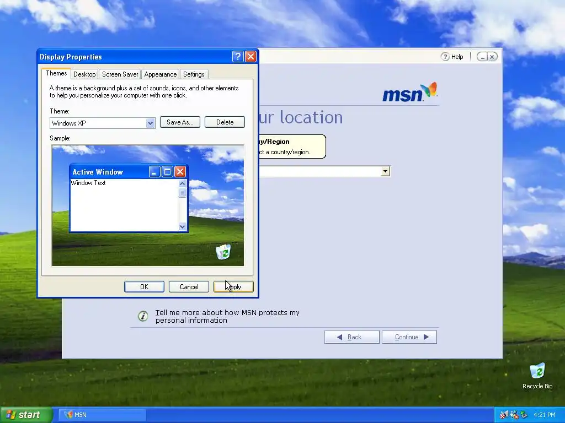Image resolution: width=565 pixels, height=423 pixels.
Task: Click the MSN Back button
Action: click(x=351, y=337)
